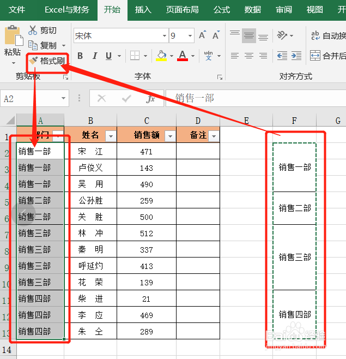Decrease the indent level
The width and height of the screenshot is (346, 359).
(282, 56)
